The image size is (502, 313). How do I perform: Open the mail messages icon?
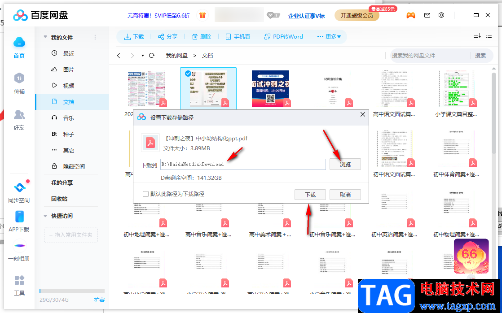point(427,15)
